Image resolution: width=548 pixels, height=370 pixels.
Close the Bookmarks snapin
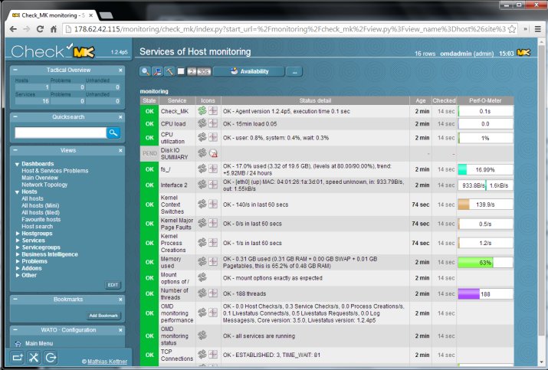[120, 300]
